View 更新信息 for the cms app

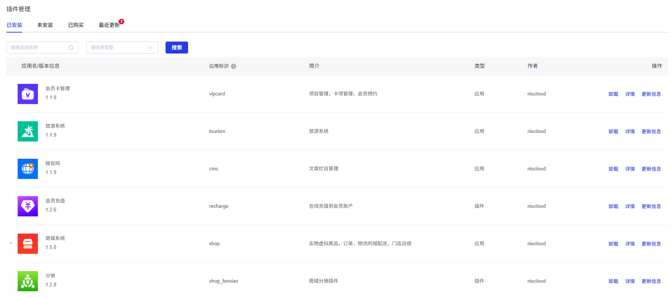(x=651, y=169)
